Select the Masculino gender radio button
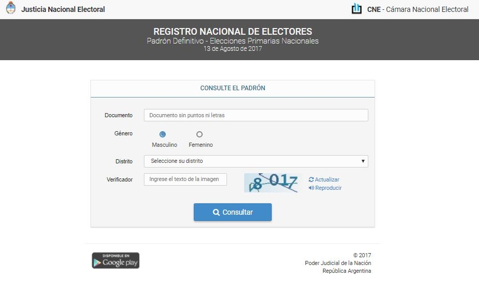Viewport: 479px width, 292px height. 163,134
